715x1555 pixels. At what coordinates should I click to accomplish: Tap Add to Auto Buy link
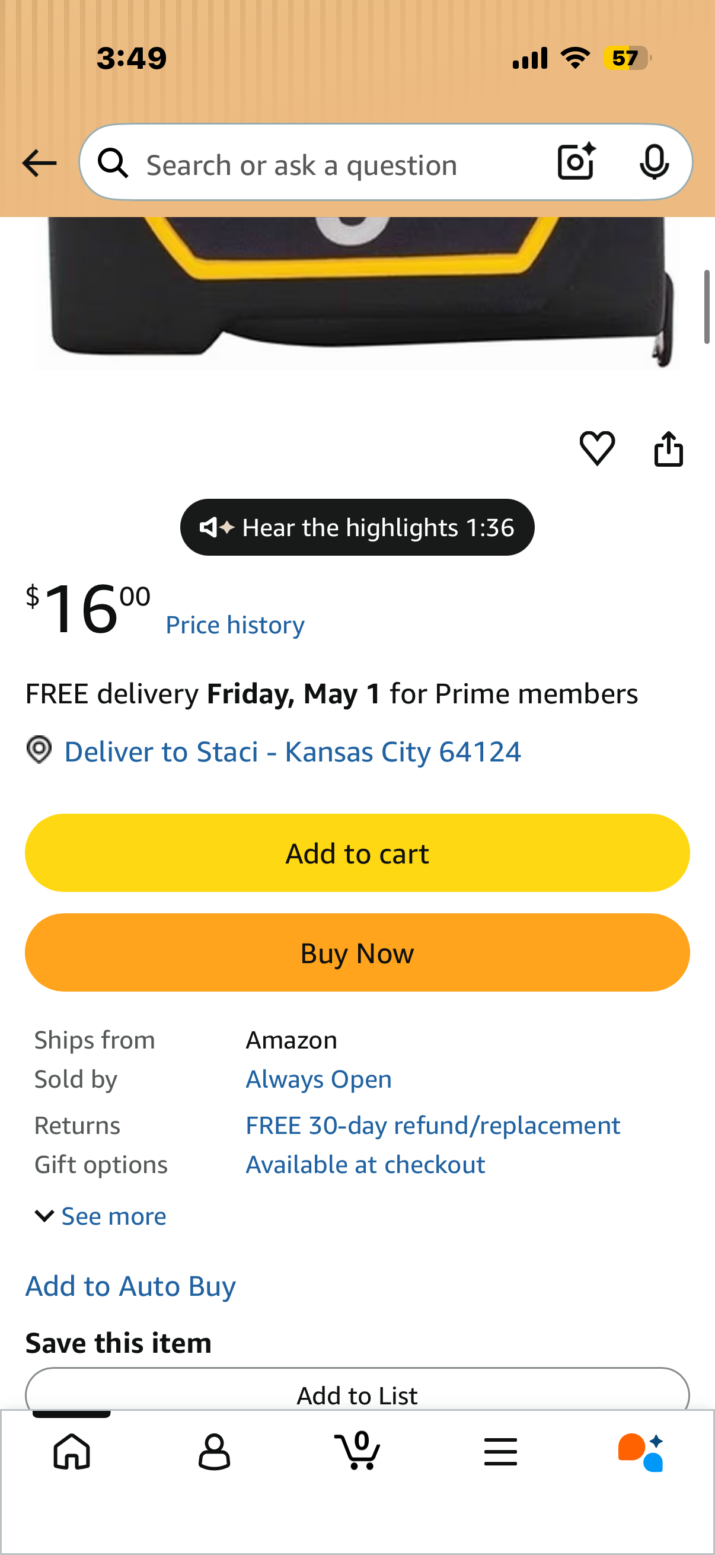130,1286
